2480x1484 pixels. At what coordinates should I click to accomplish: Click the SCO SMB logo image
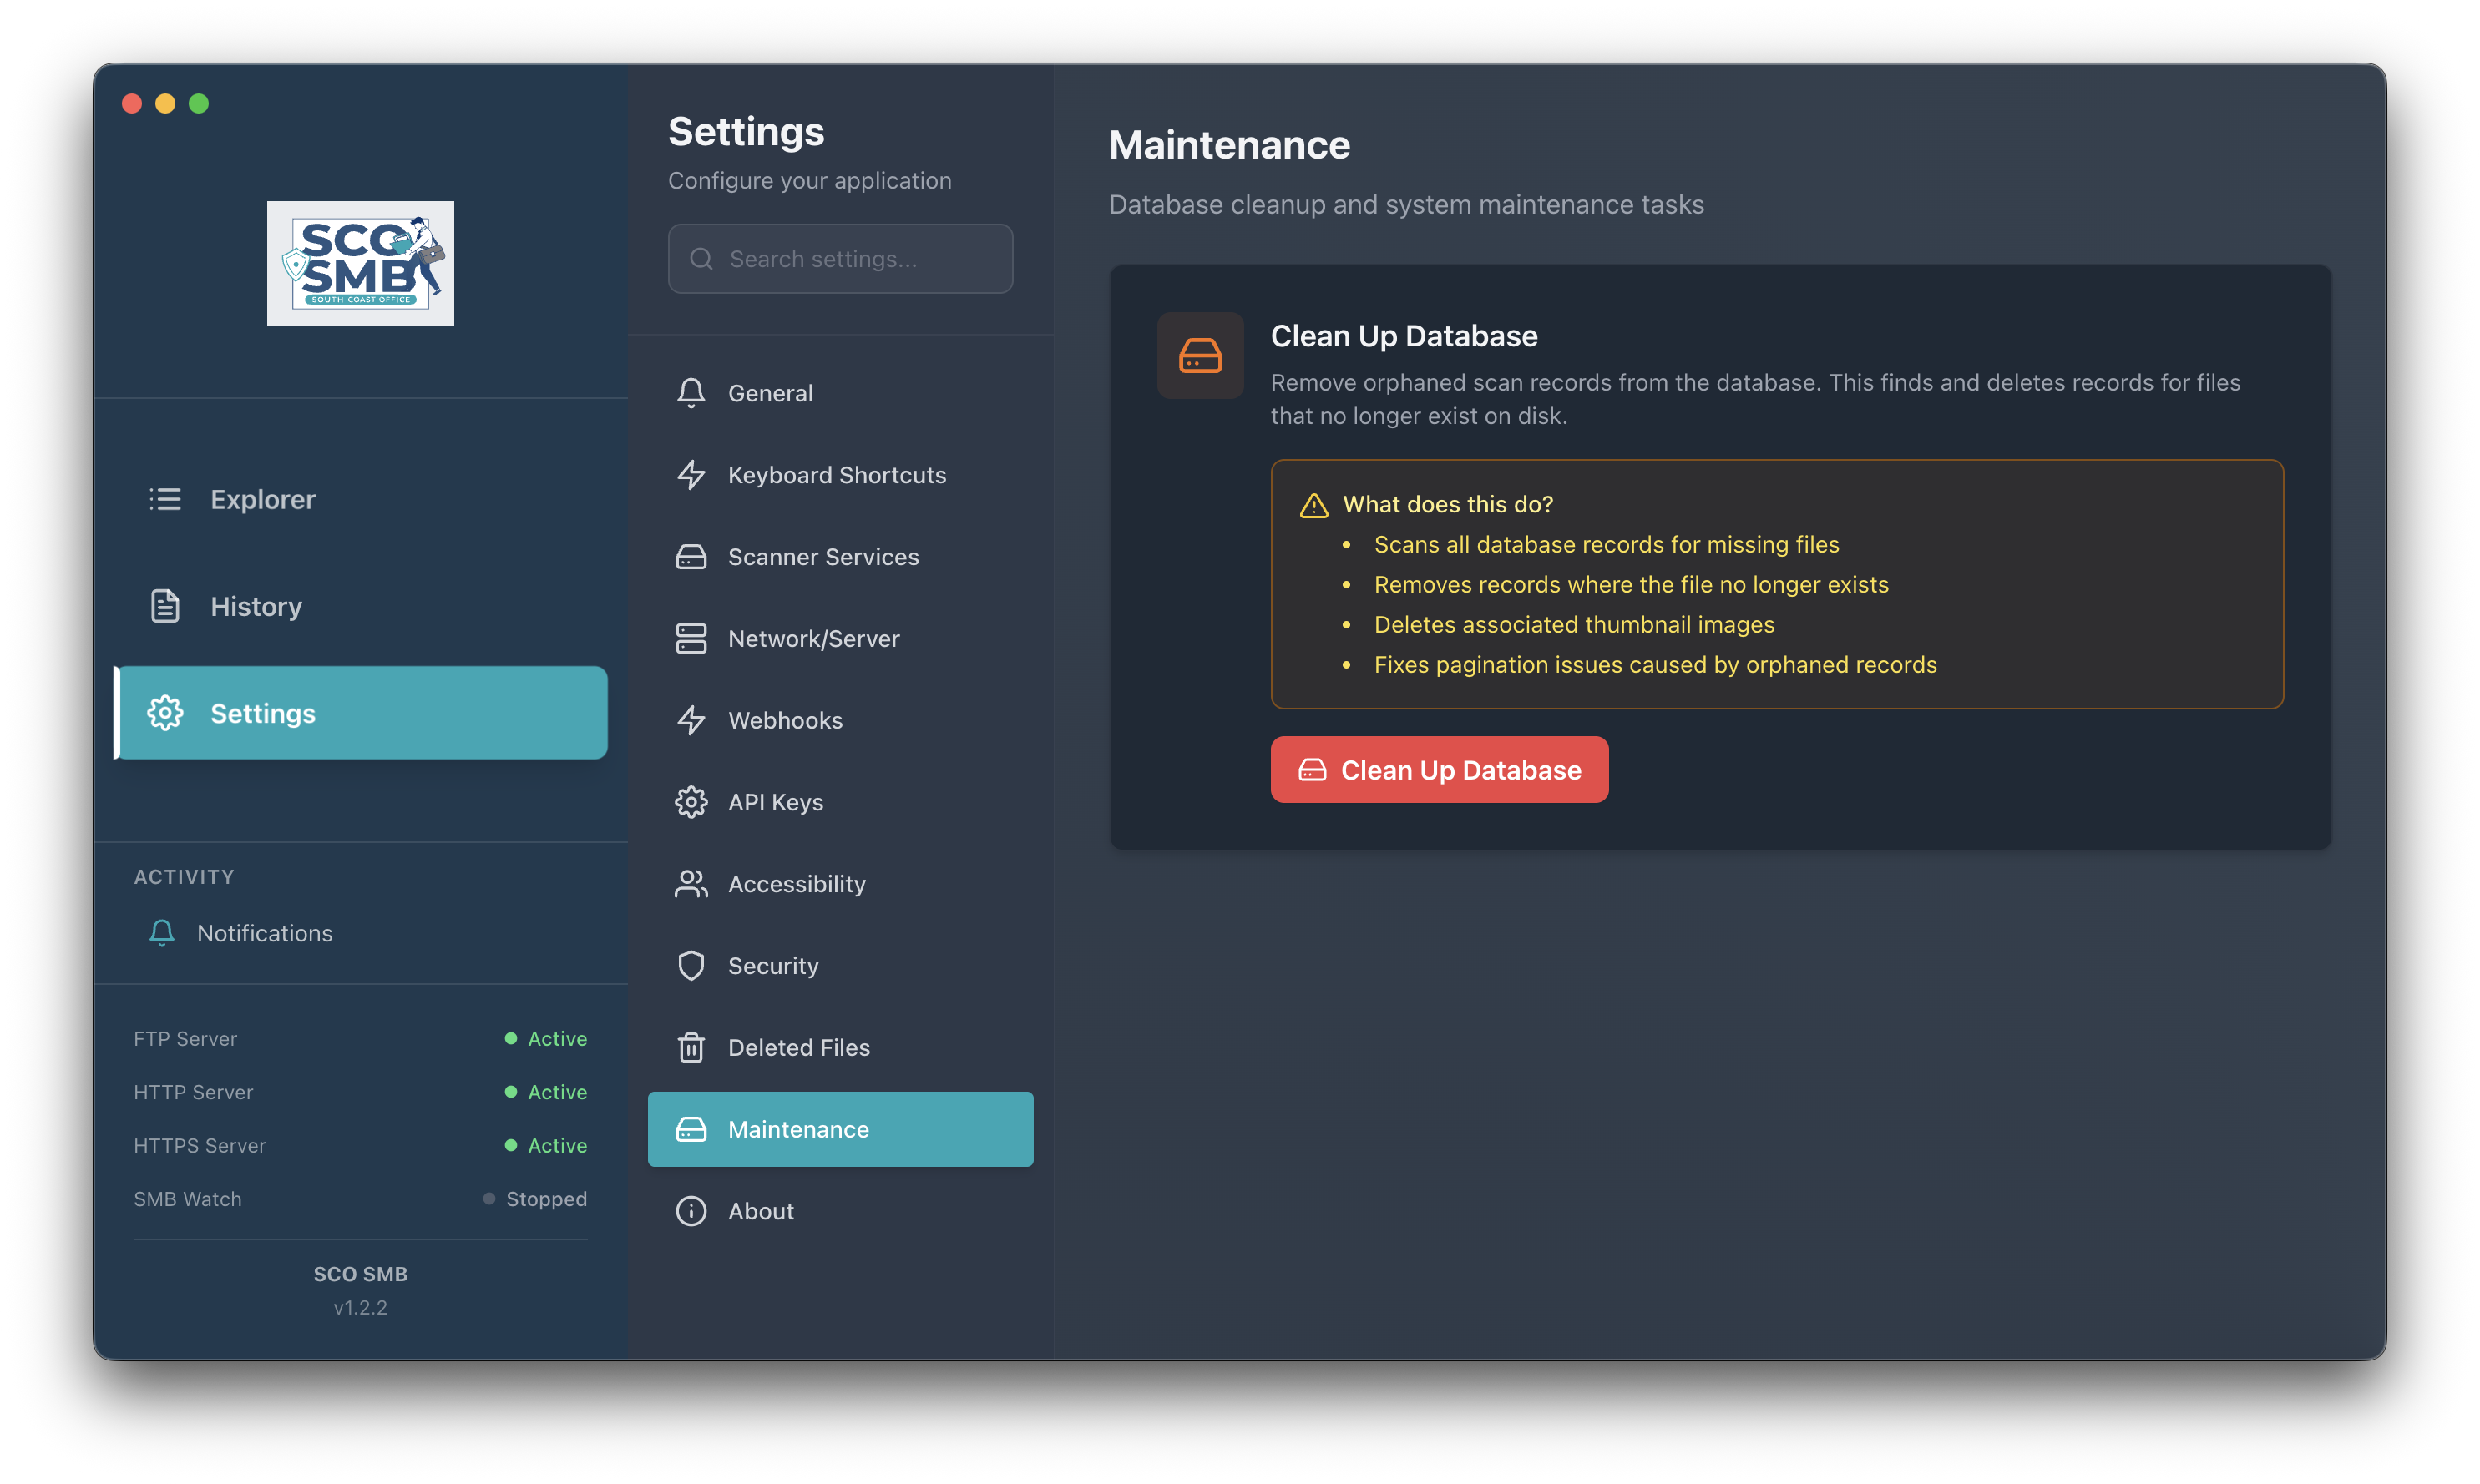[360, 264]
